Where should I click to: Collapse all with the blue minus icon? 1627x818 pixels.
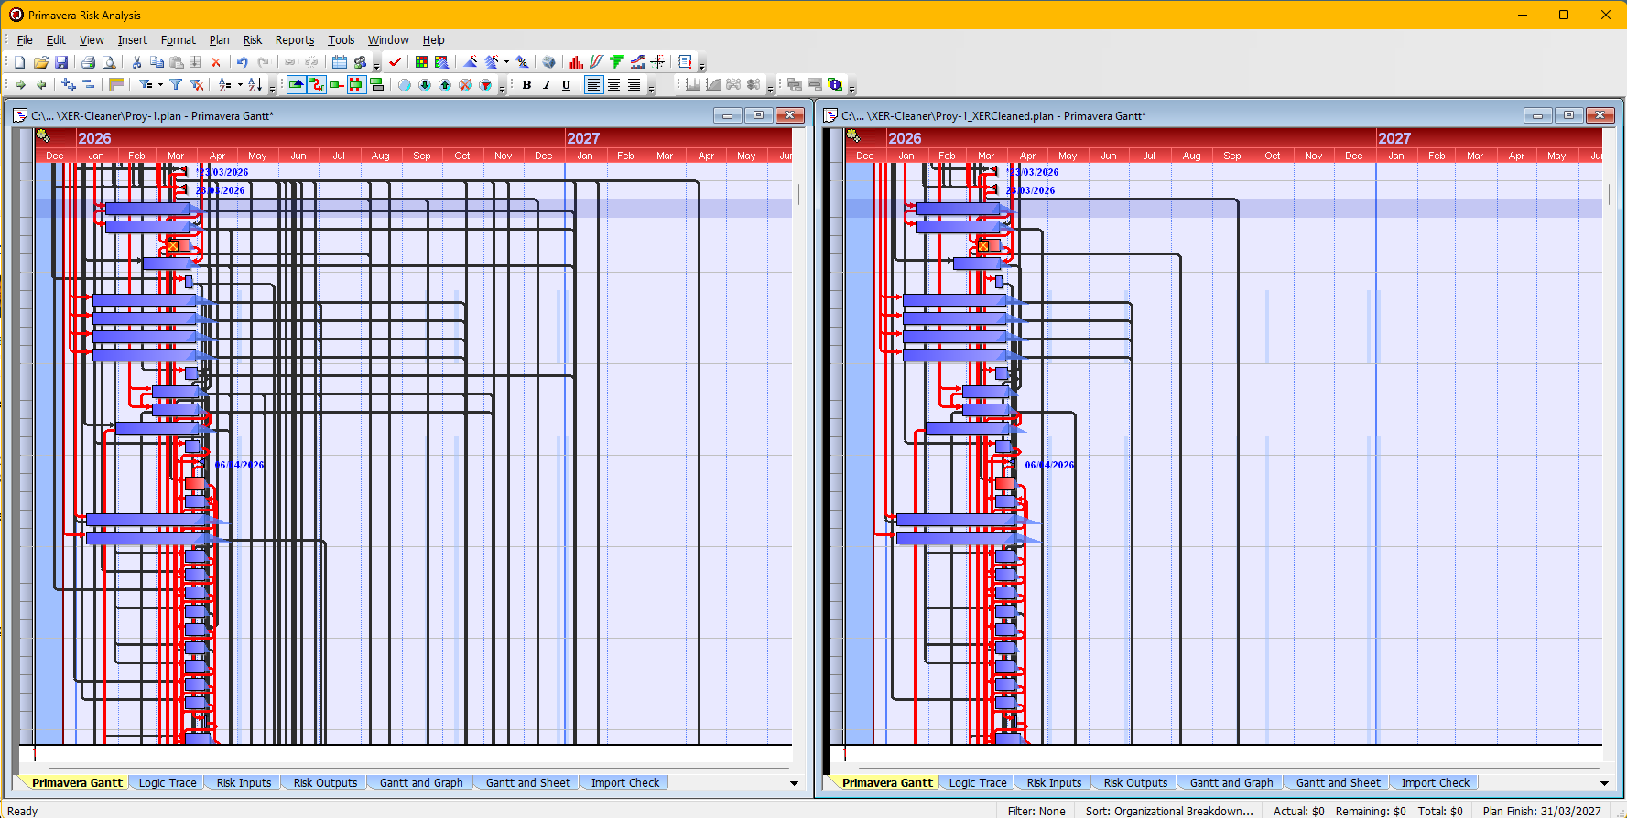pos(89,85)
